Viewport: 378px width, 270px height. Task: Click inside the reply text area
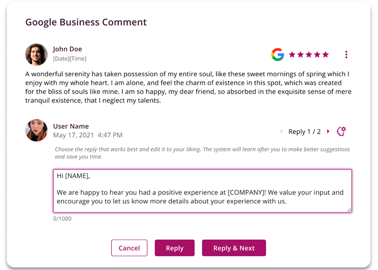click(202, 191)
